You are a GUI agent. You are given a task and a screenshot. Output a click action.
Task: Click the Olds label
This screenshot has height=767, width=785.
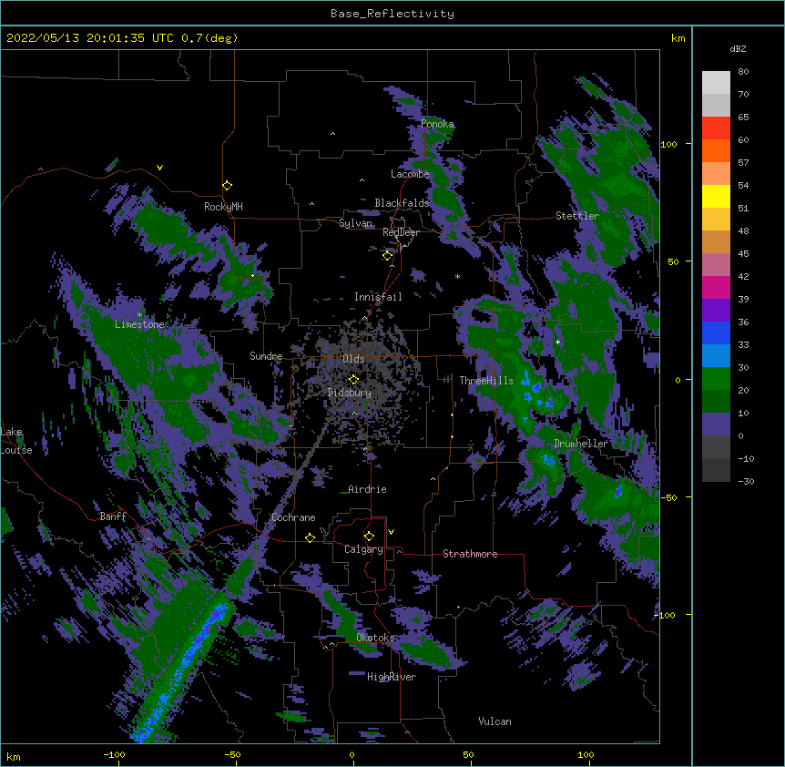coord(353,359)
